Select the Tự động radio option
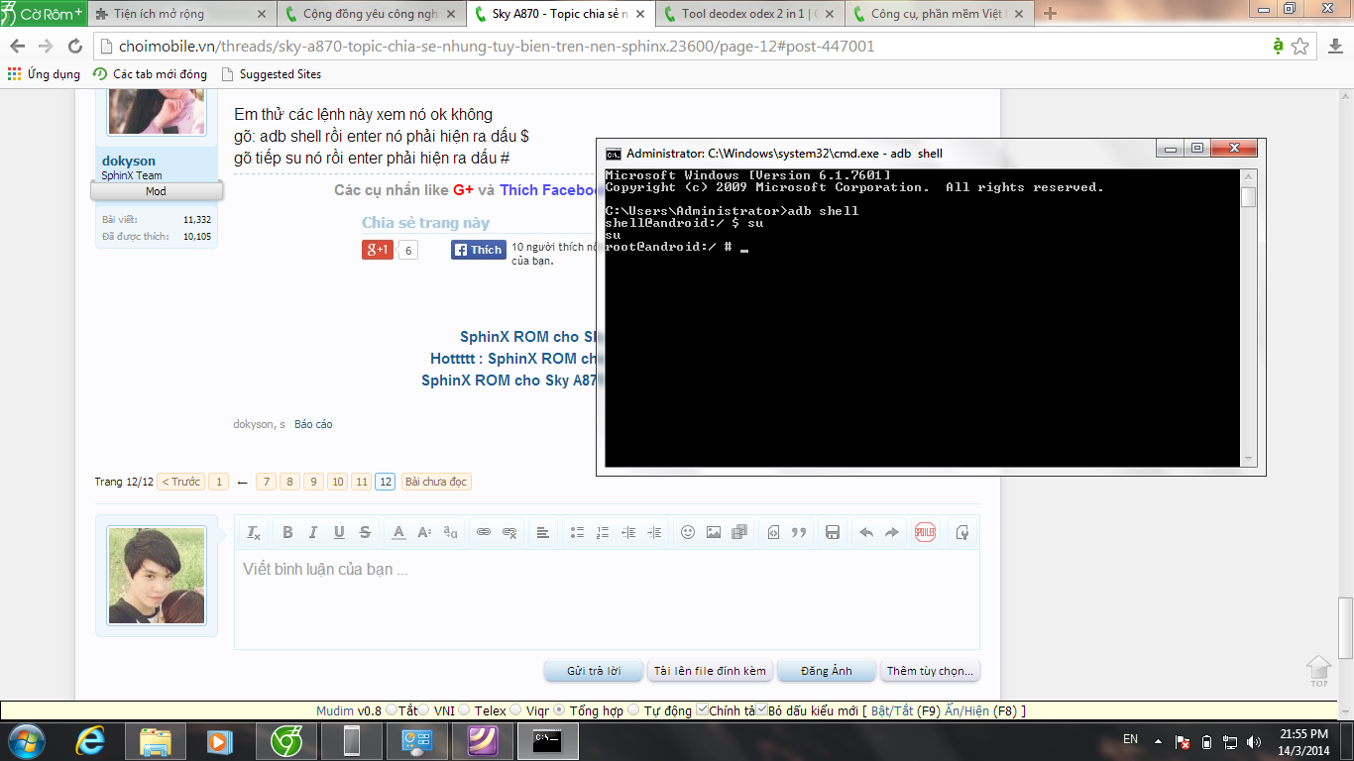Image resolution: width=1354 pixels, height=761 pixels. (634, 710)
